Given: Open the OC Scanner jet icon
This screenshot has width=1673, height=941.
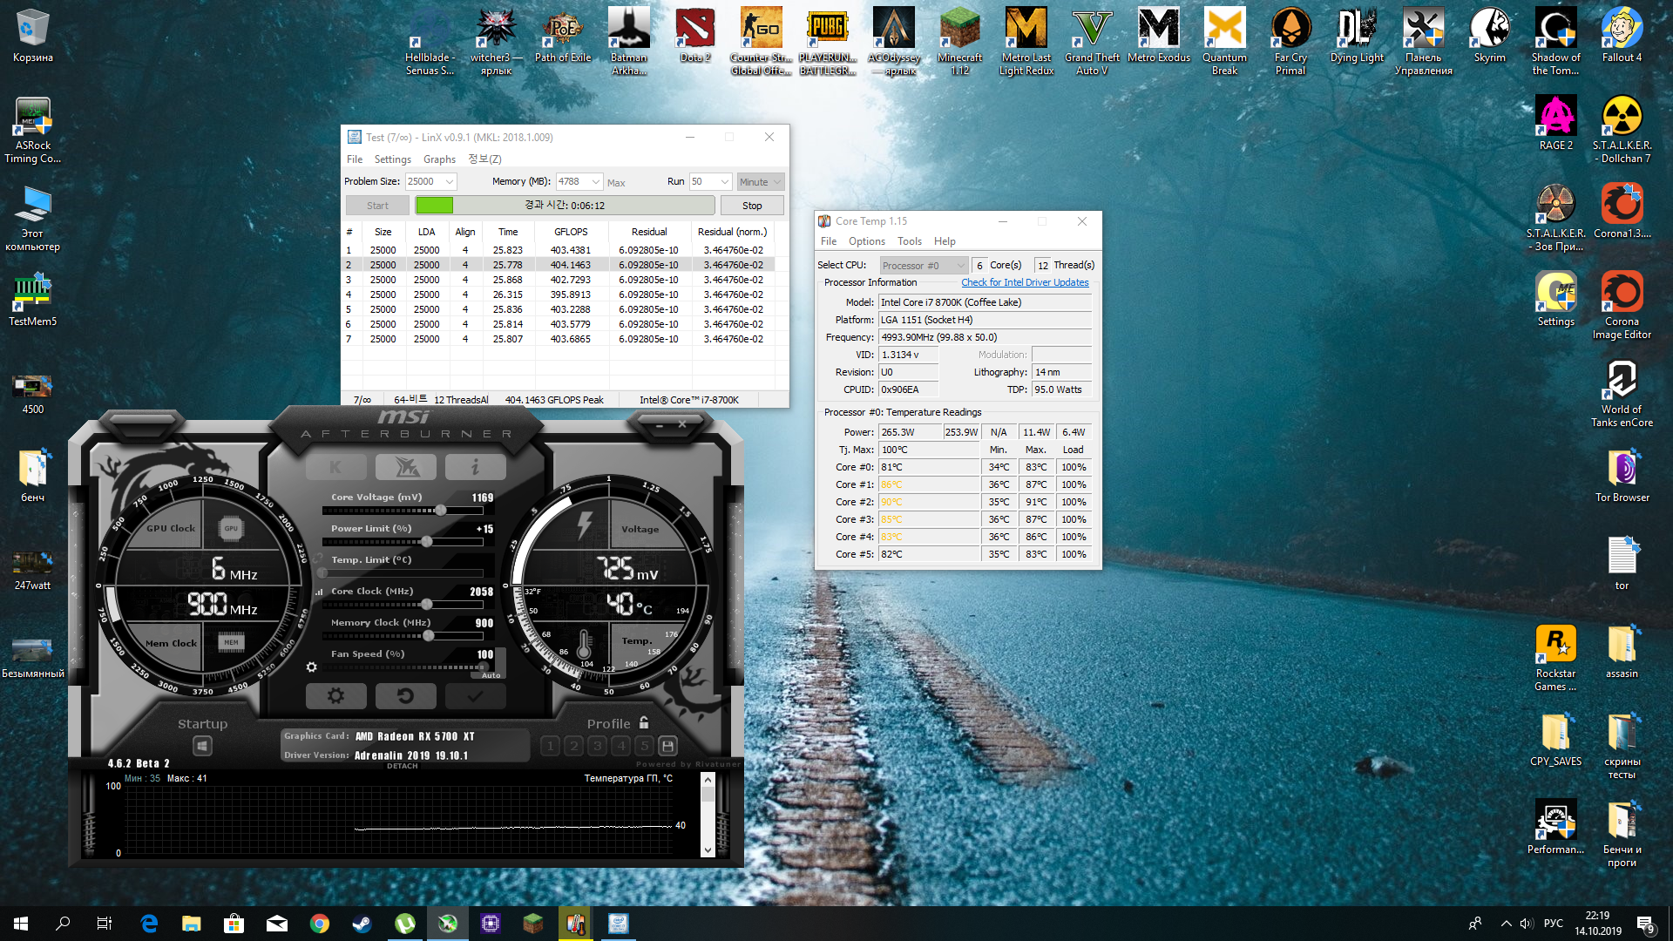Looking at the screenshot, I should tap(405, 468).
